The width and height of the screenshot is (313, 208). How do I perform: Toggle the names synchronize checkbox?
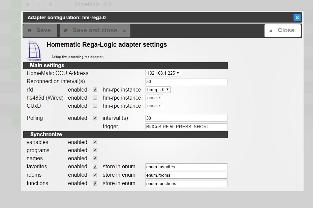tap(95, 158)
